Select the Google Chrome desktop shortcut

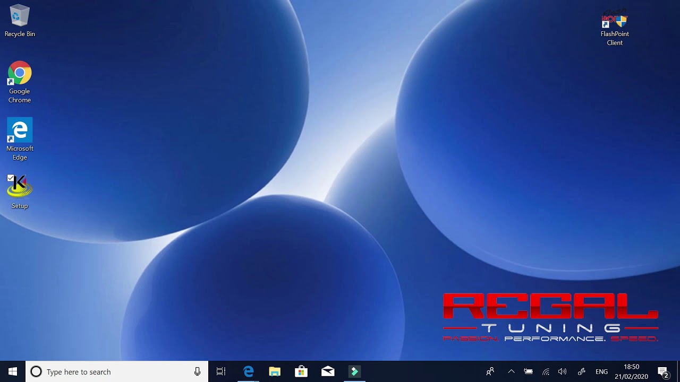[20, 82]
